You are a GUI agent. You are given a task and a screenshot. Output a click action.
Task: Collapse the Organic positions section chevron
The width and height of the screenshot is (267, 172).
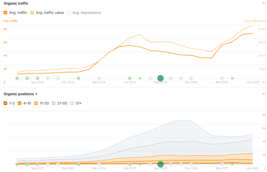pyautogui.click(x=264, y=94)
